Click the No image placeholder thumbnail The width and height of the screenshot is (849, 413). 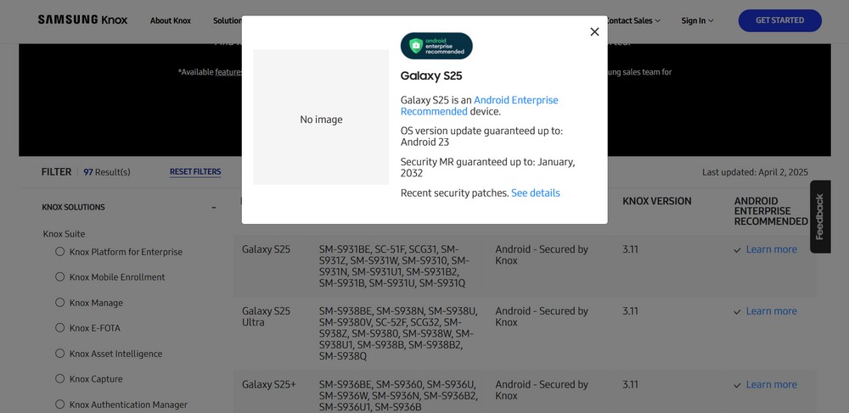pyautogui.click(x=321, y=117)
